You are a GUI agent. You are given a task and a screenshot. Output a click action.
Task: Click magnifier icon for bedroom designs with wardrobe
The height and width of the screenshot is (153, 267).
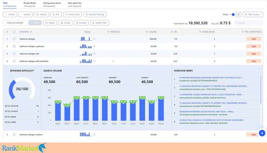point(94,61)
